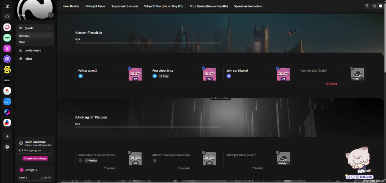Click the 400 XP reward thumbnail
The width and height of the screenshot is (386, 183).
[x=209, y=74]
